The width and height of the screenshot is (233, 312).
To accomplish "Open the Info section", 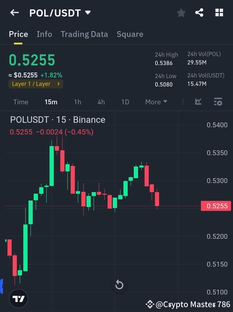I will click(44, 34).
